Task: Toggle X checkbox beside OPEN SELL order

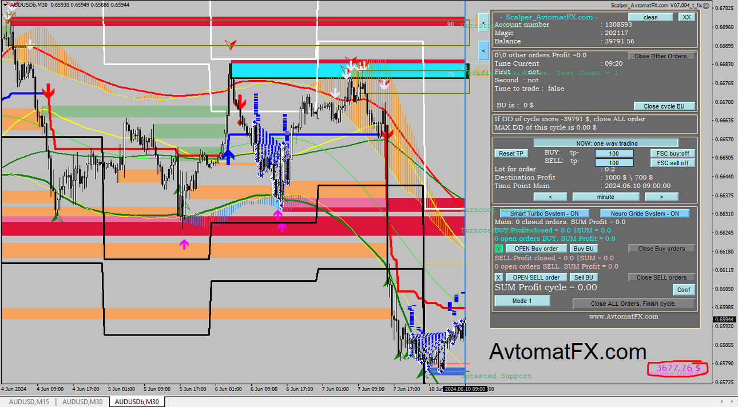Action: tap(499, 277)
